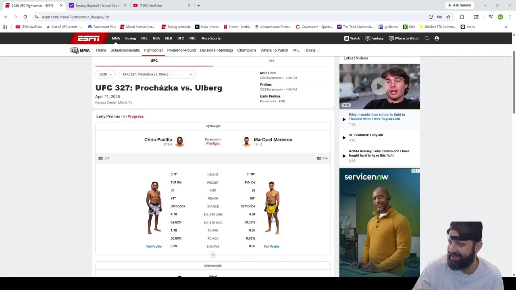Click the MarQuel Mederos fighter name

click(273, 140)
